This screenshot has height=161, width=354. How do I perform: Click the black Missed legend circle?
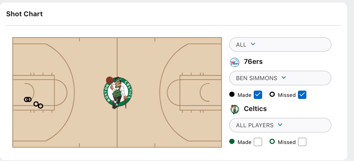pos(272,94)
